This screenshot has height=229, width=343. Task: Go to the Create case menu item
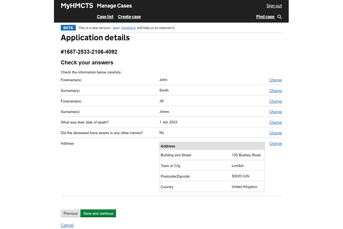click(129, 17)
